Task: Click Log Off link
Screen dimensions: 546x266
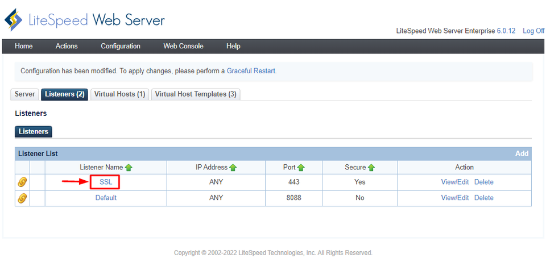Action: point(533,31)
